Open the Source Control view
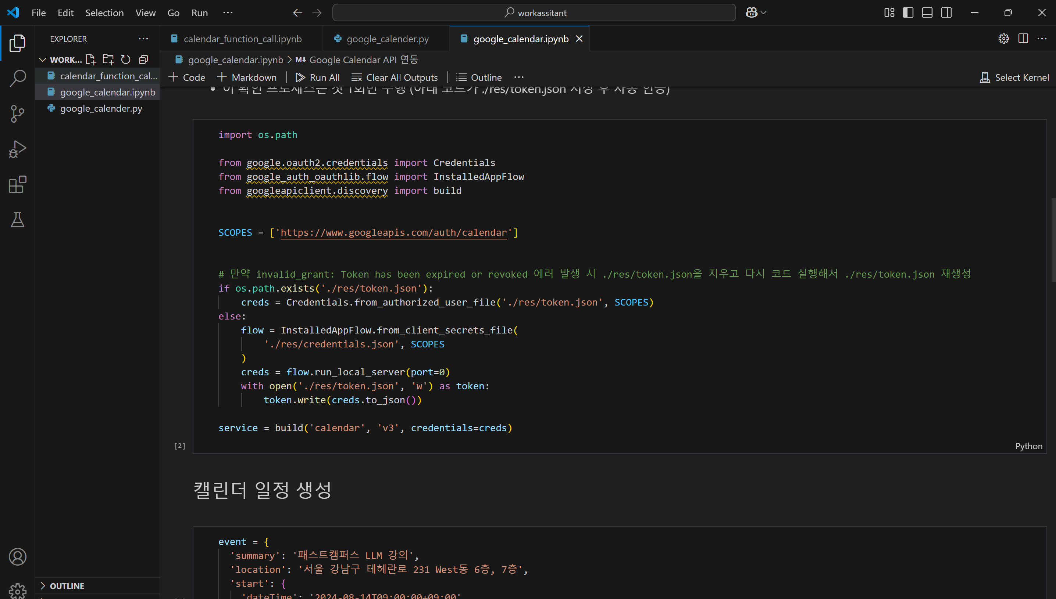Image resolution: width=1056 pixels, height=599 pixels. [17, 113]
